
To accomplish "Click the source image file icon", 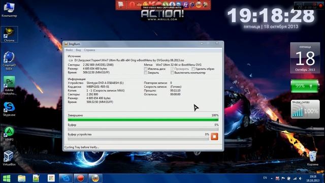I will tap(71, 60).
